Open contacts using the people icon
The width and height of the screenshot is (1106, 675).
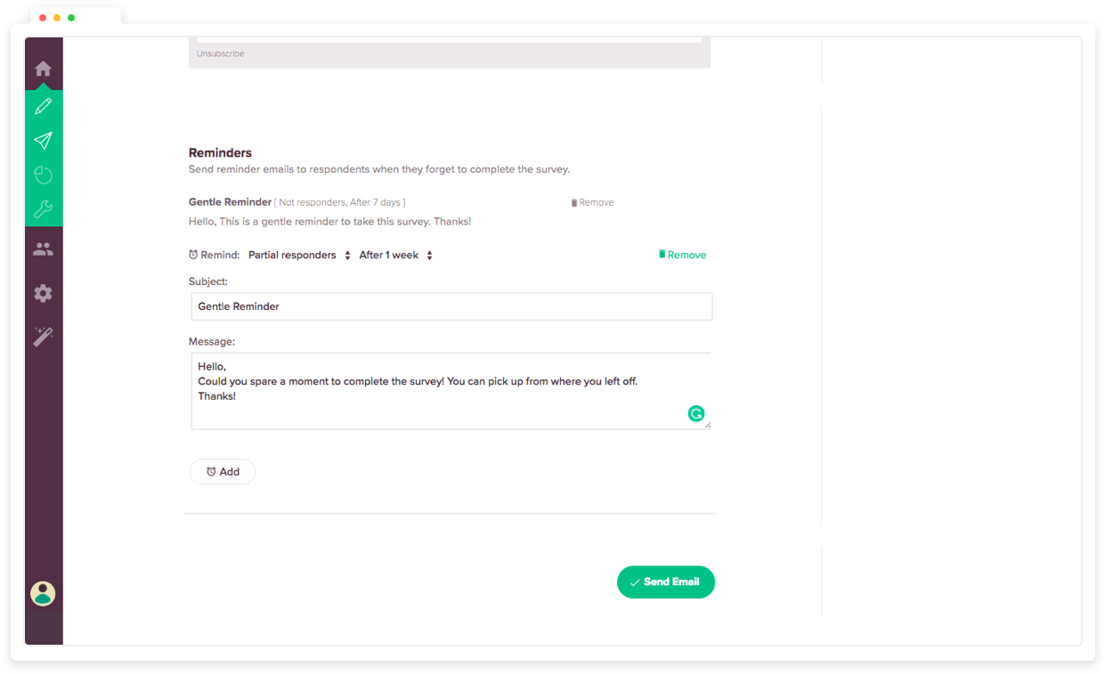click(x=43, y=249)
